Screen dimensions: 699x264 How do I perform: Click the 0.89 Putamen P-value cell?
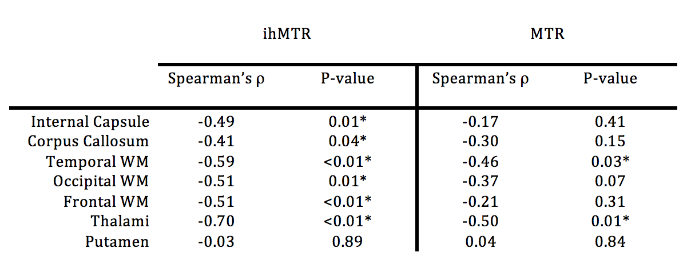click(347, 242)
